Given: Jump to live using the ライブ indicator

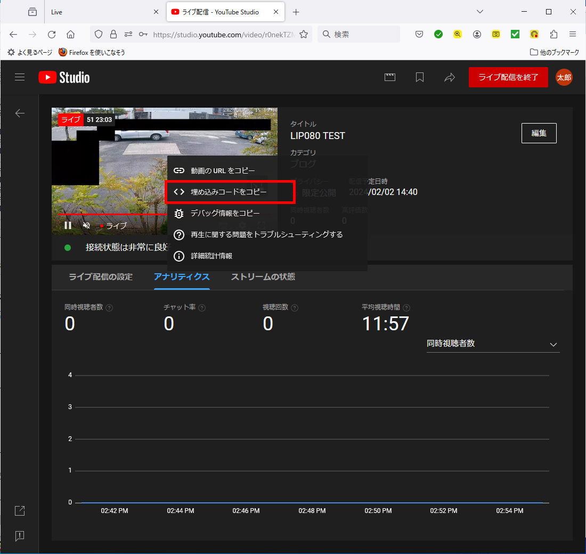Looking at the screenshot, I should point(113,226).
